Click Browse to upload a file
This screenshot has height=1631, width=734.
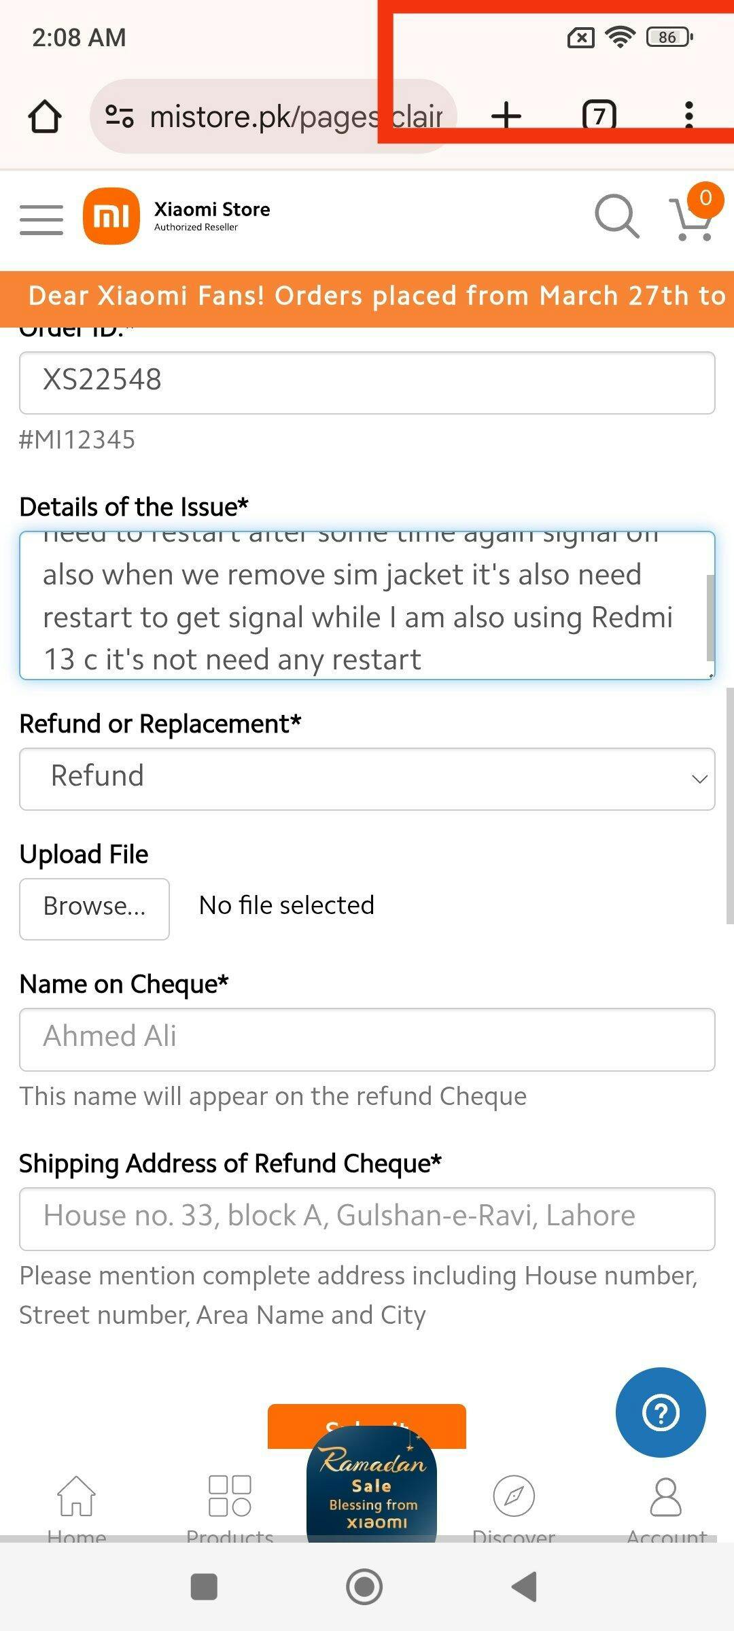94,909
